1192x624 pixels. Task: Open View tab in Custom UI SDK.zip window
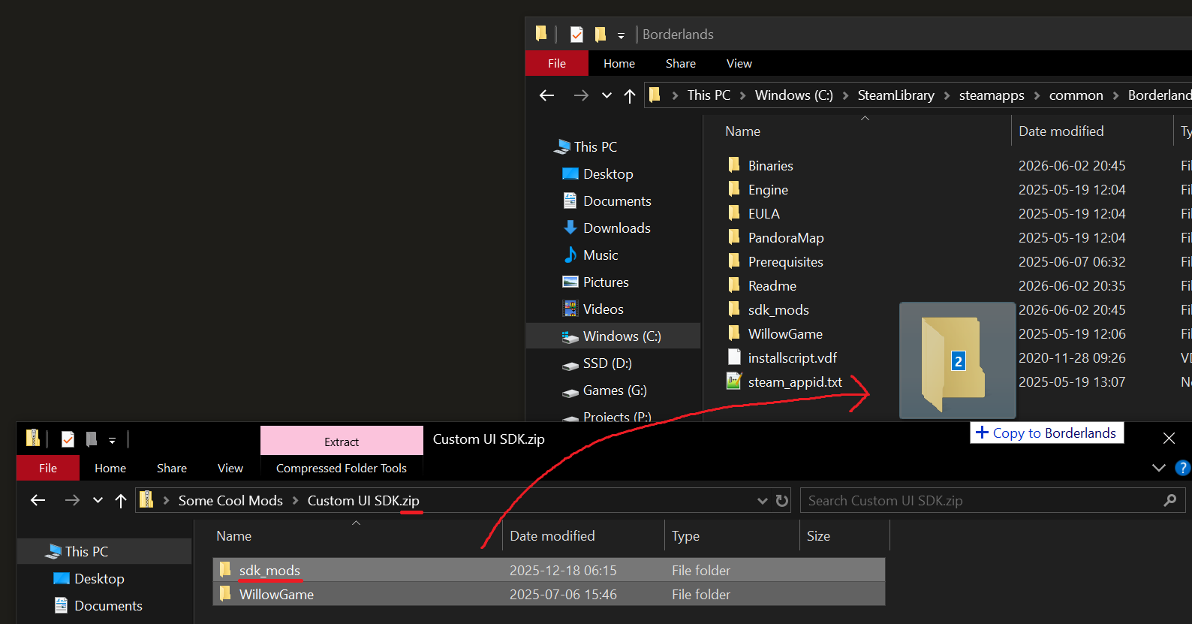tap(230, 469)
